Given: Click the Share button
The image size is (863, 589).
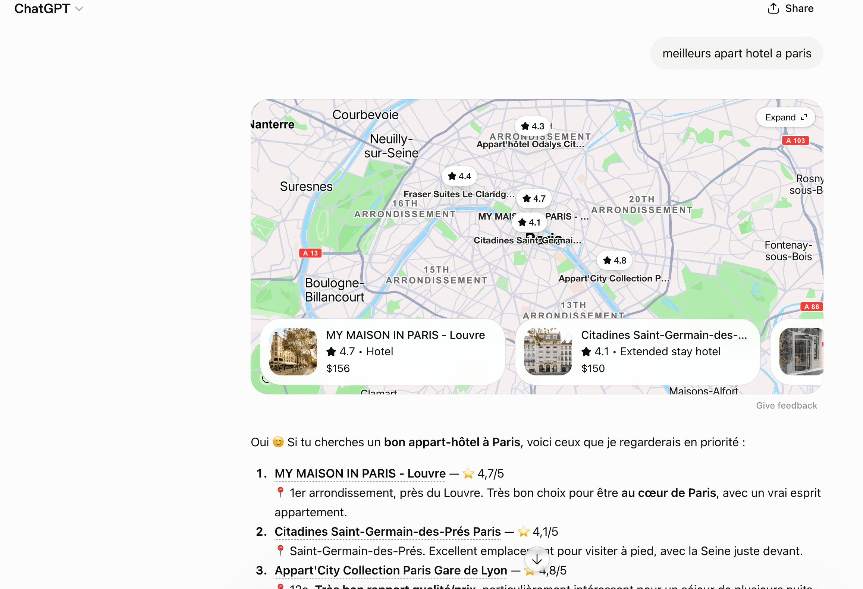Looking at the screenshot, I should click(x=790, y=9).
